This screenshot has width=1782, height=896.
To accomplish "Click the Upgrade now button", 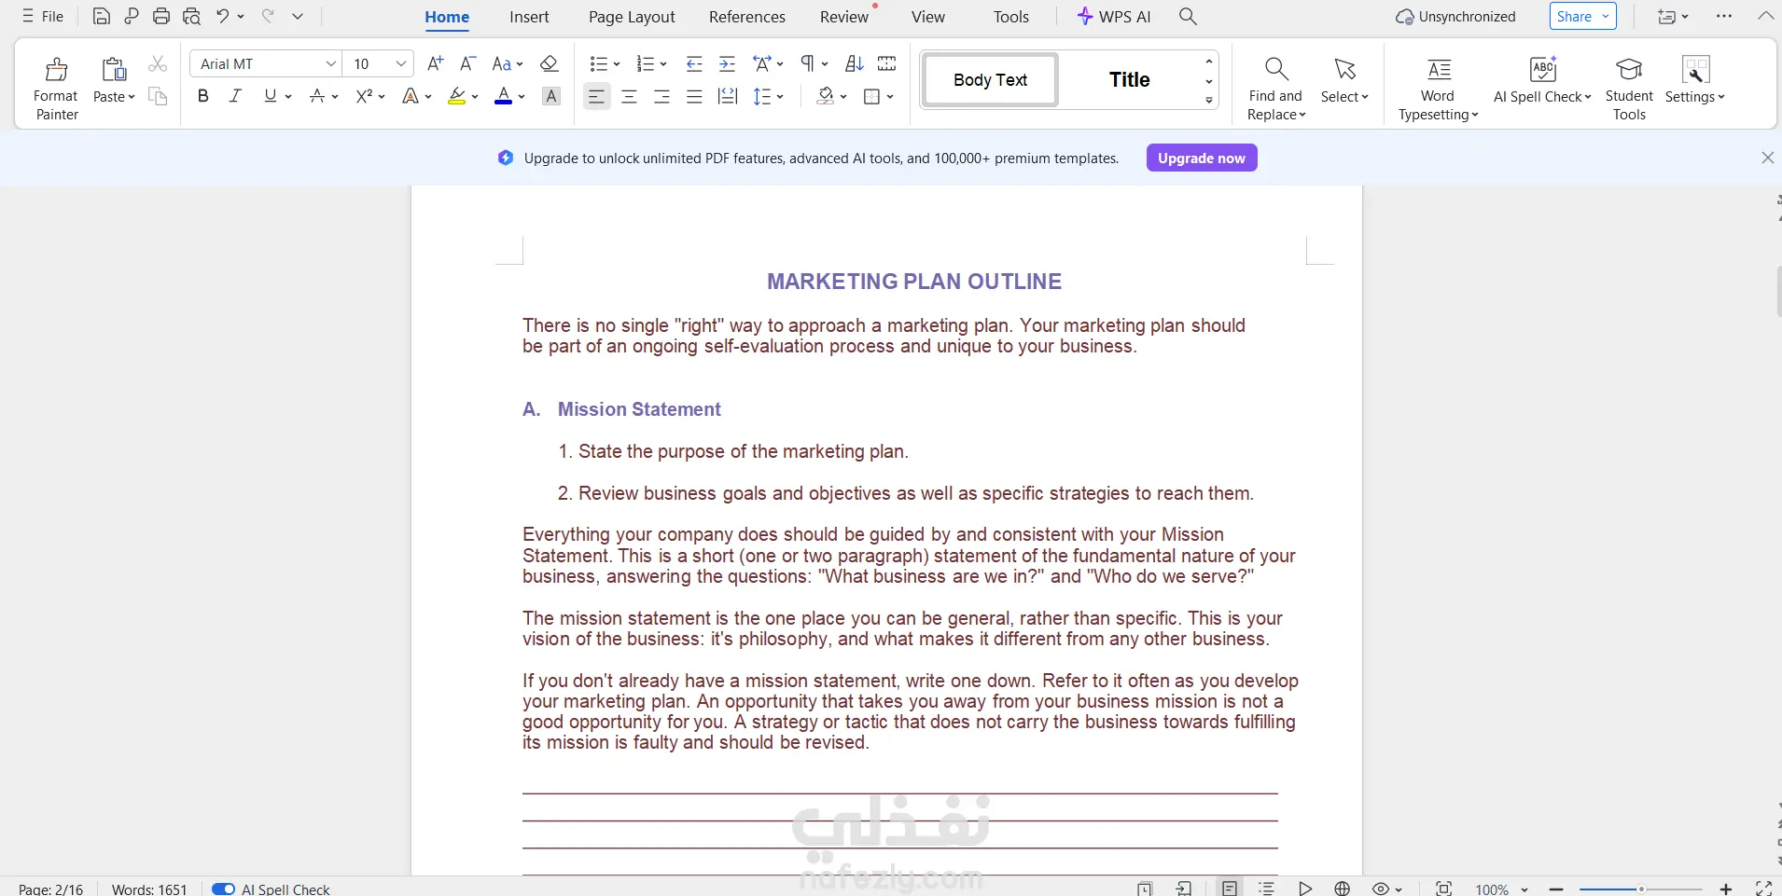I will click(x=1202, y=158).
